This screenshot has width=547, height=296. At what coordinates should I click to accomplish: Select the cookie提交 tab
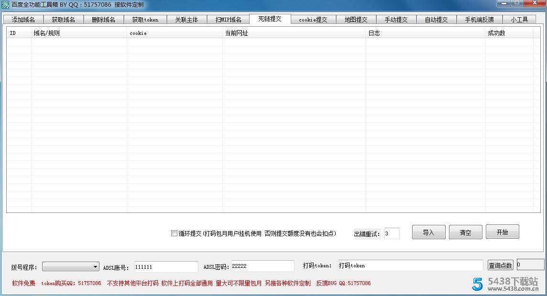(313, 20)
